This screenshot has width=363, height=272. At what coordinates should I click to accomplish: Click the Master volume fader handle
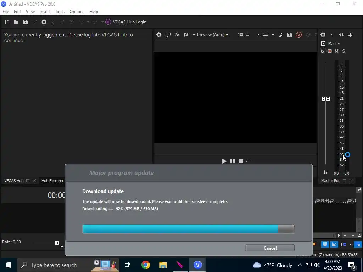click(x=325, y=98)
